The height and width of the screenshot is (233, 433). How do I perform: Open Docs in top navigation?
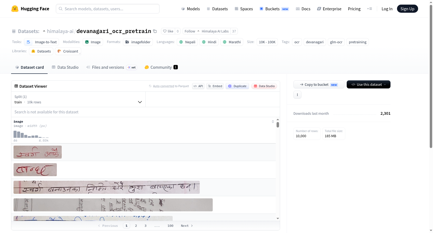click(303, 9)
